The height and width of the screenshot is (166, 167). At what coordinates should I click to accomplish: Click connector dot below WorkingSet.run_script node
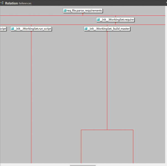(x=31, y=32)
